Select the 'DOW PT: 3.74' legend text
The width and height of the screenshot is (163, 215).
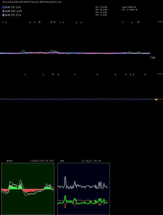coord(13,15)
